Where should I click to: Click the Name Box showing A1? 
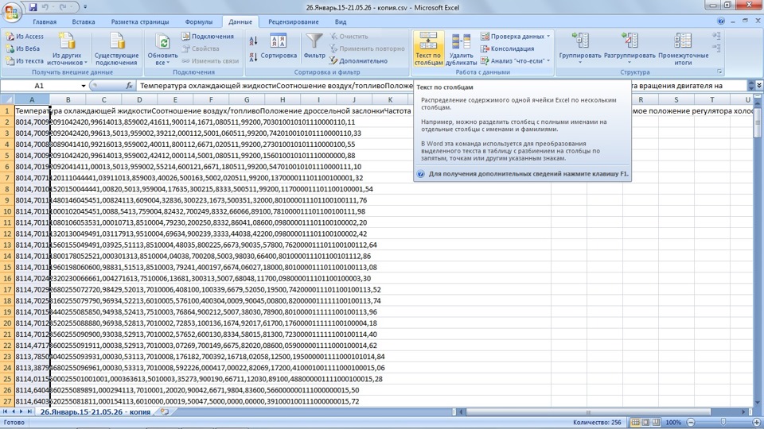(x=39, y=86)
